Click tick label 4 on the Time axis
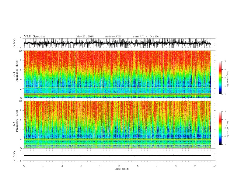Image resolution: width=241 pixels, height=186 pixels. [100, 166]
